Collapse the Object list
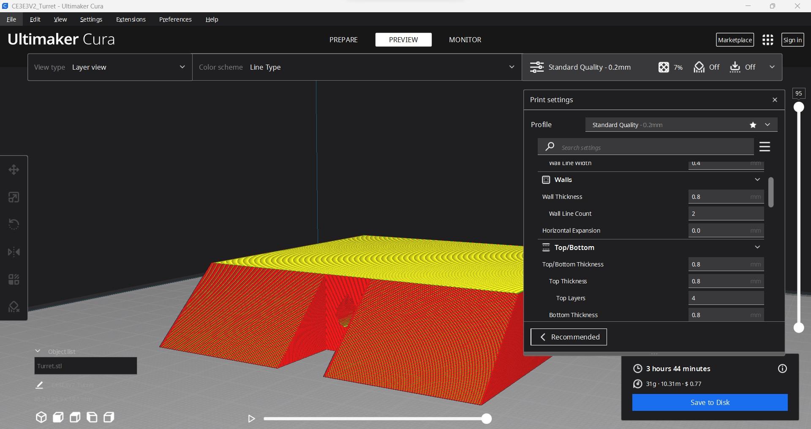 pyautogui.click(x=38, y=351)
